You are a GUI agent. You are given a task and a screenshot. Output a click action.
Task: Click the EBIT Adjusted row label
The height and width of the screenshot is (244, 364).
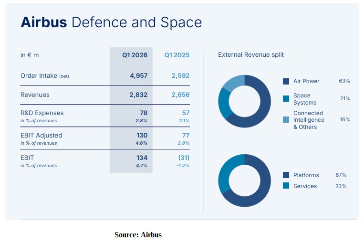tap(41, 135)
